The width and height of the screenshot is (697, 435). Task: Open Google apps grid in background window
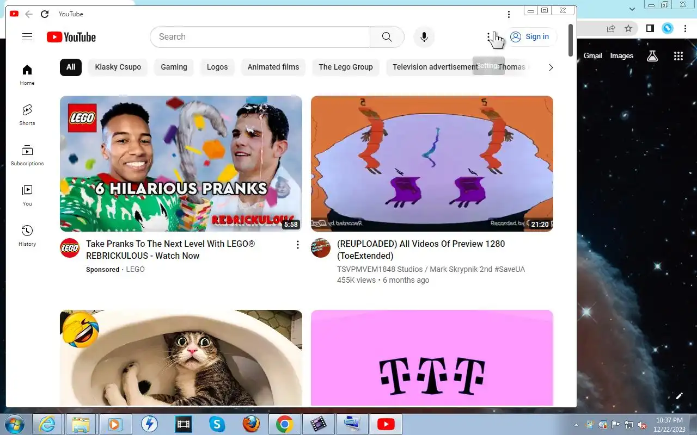click(678, 55)
